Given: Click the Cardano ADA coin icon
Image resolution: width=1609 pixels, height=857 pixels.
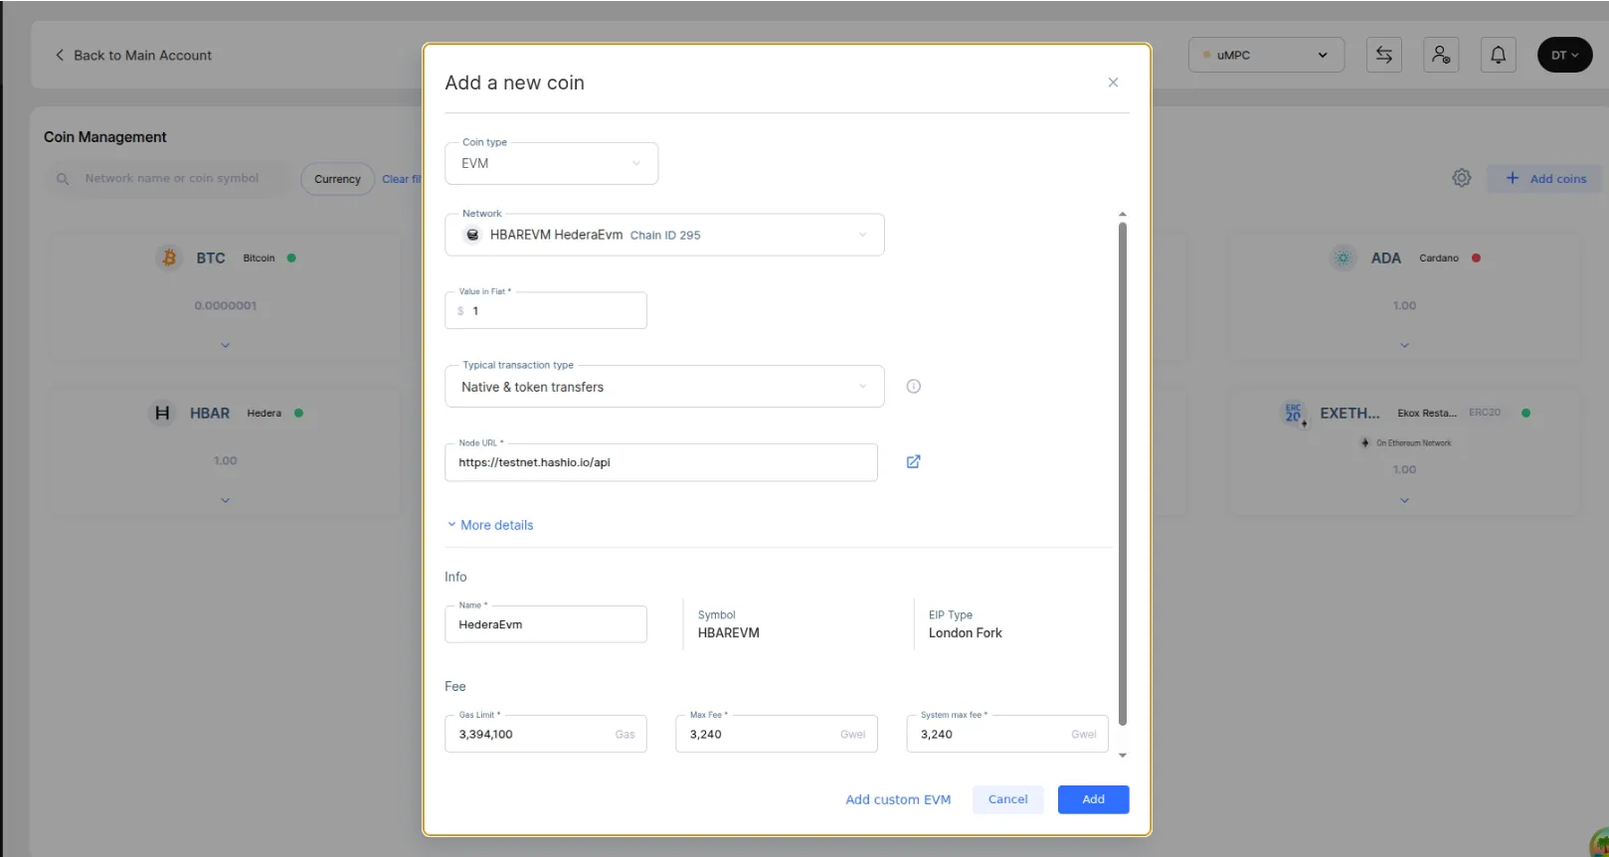Looking at the screenshot, I should point(1342,257).
